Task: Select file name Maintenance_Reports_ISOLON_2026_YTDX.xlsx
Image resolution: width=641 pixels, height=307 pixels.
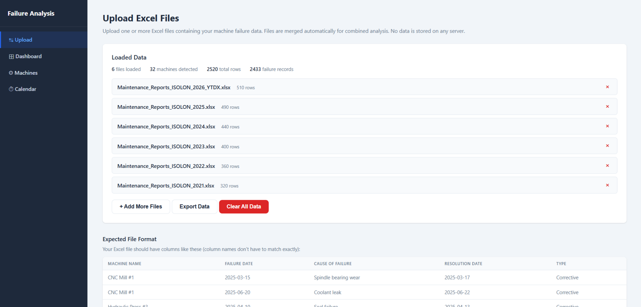Action: click(174, 87)
